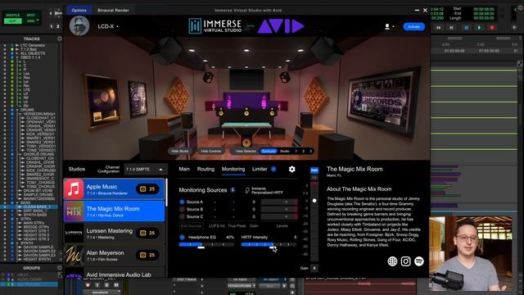This screenshot has width=524, height=295.
Task: Select the Surround view option
Action: click(269, 151)
